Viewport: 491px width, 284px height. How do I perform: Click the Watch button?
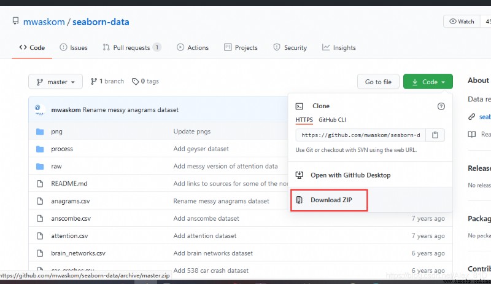[x=462, y=22]
